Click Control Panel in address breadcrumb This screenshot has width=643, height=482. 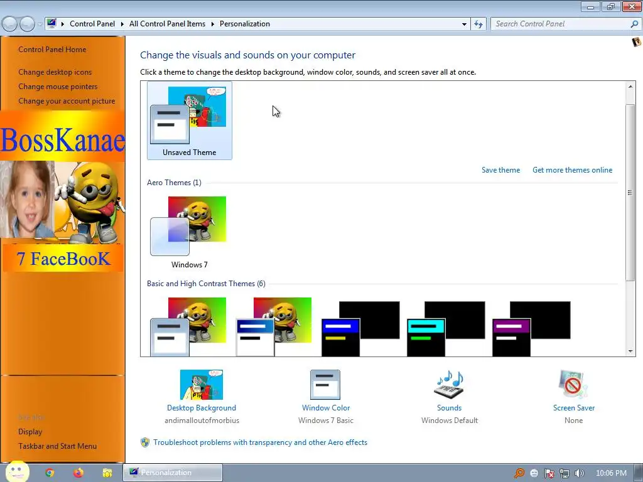click(92, 24)
